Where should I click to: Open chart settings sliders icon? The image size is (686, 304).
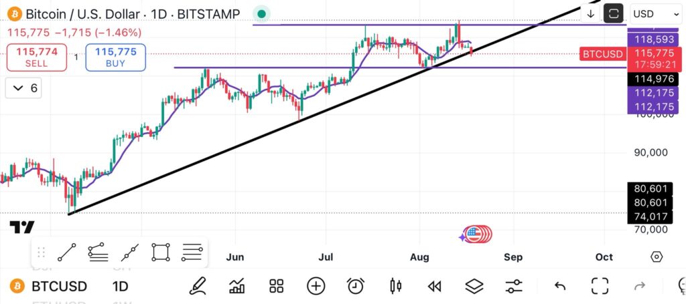click(514, 286)
